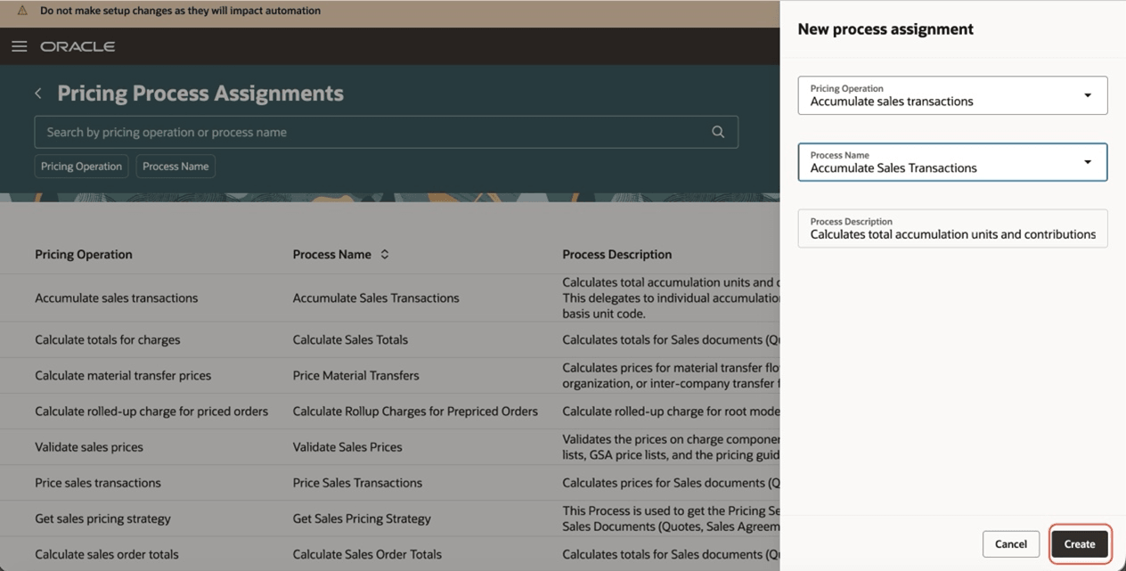Click the 'Do not make setup changes' banner text
The width and height of the screenshot is (1126, 571).
[180, 11]
